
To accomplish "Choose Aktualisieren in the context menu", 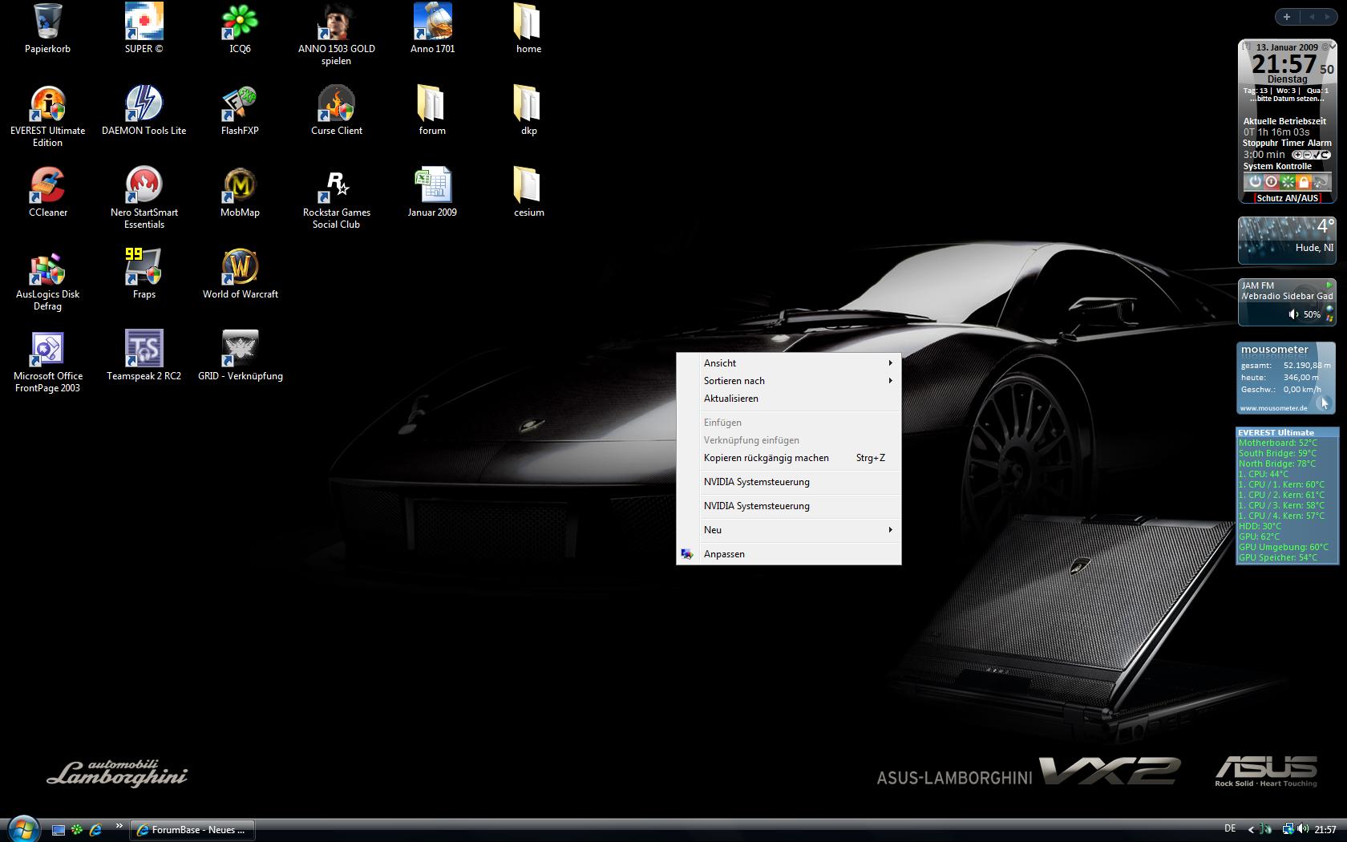I will (789, 399).
